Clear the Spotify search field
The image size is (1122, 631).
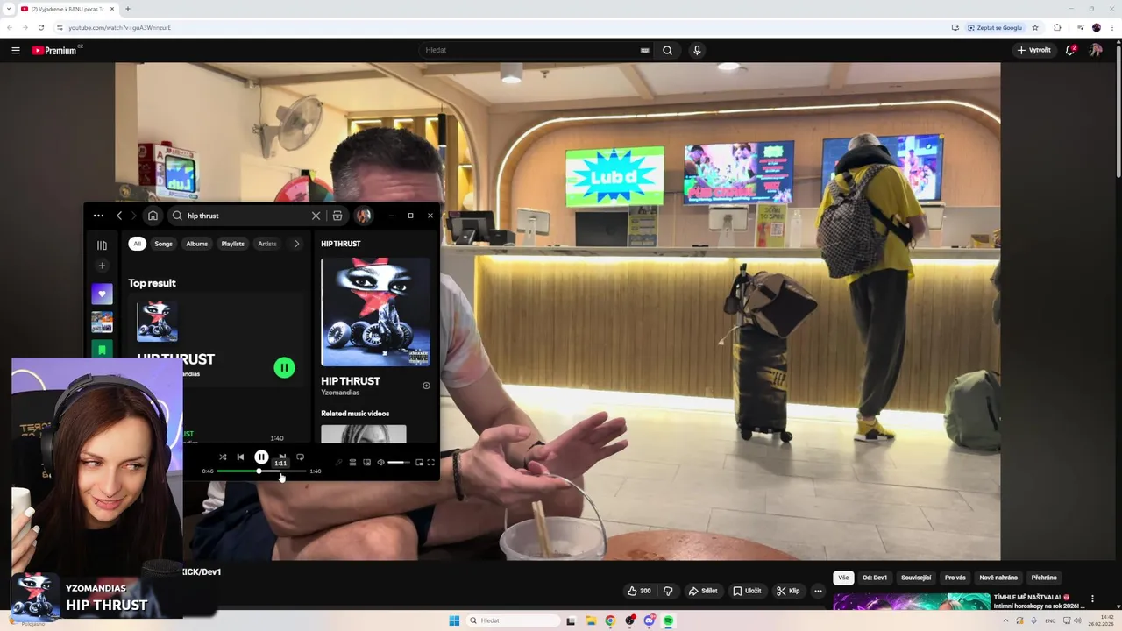(x=316, y=216)
